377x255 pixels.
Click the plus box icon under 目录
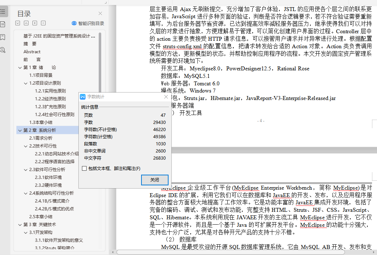click(35, 23)
